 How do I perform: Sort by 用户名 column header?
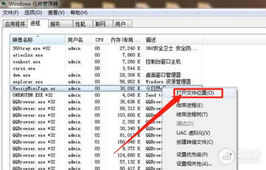(75, 40)
